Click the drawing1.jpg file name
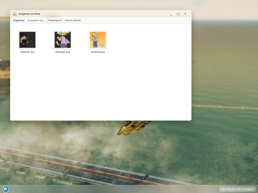258x193 pixels. pos(27,52)
